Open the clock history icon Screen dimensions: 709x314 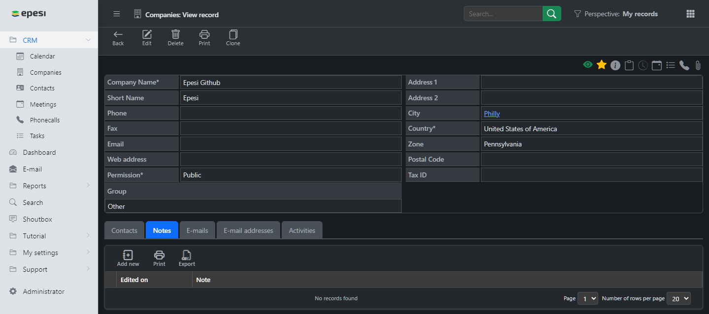coord(643,65)
